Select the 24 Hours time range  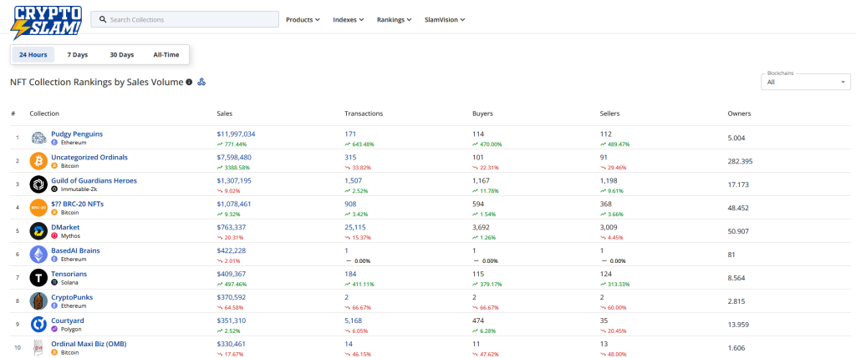[33, 55]
